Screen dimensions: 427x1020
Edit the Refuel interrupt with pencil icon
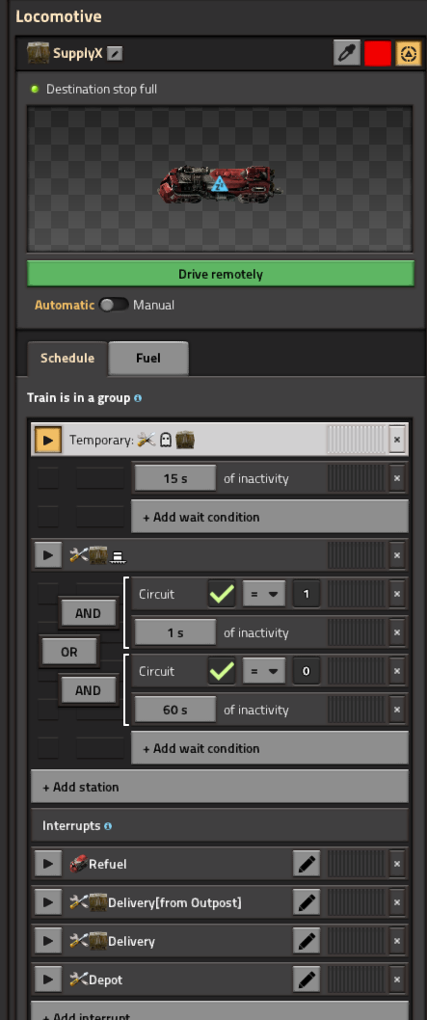click(307, 864)
